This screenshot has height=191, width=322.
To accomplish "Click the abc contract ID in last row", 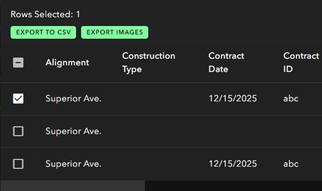I will pos(291,164).
